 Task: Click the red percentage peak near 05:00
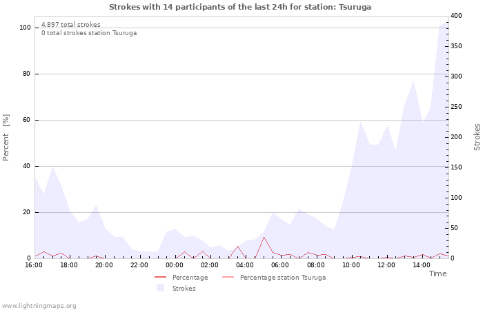pyautogui.click(x=264, y=238)
